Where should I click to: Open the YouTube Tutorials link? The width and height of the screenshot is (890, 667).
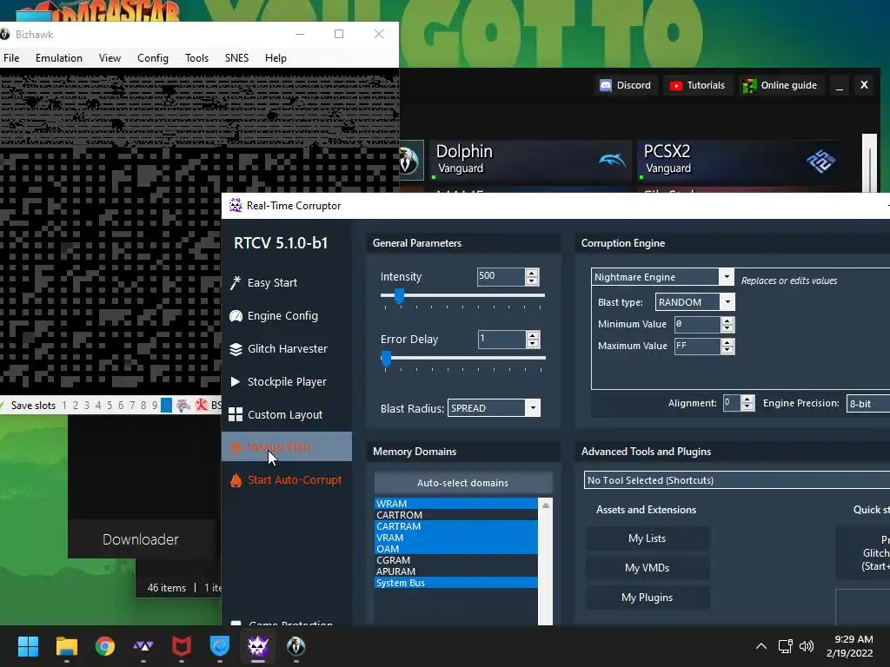click(x=698, y=85)
